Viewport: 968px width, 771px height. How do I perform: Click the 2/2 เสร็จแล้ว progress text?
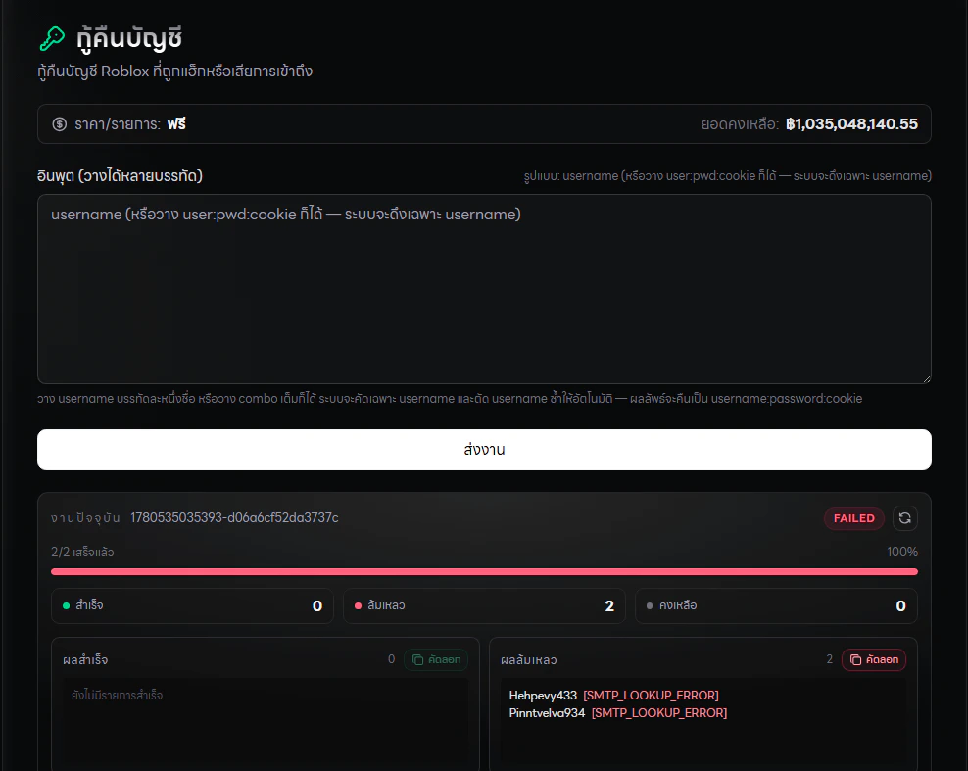[82, 552]
